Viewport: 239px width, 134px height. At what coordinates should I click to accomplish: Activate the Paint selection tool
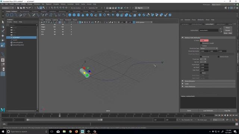point(3,31)
